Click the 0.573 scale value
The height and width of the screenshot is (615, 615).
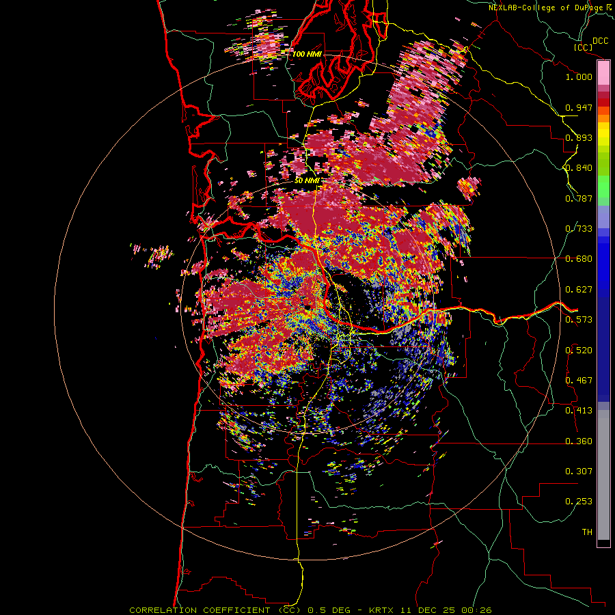(579, 320)
